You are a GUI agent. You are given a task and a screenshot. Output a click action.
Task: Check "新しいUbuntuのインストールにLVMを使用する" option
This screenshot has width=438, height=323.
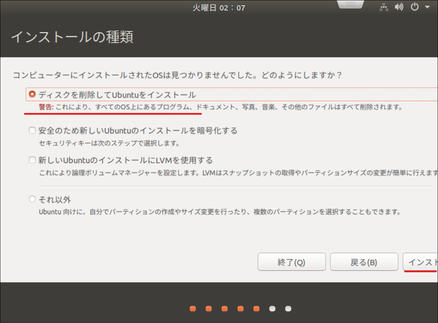pos(32,160)
